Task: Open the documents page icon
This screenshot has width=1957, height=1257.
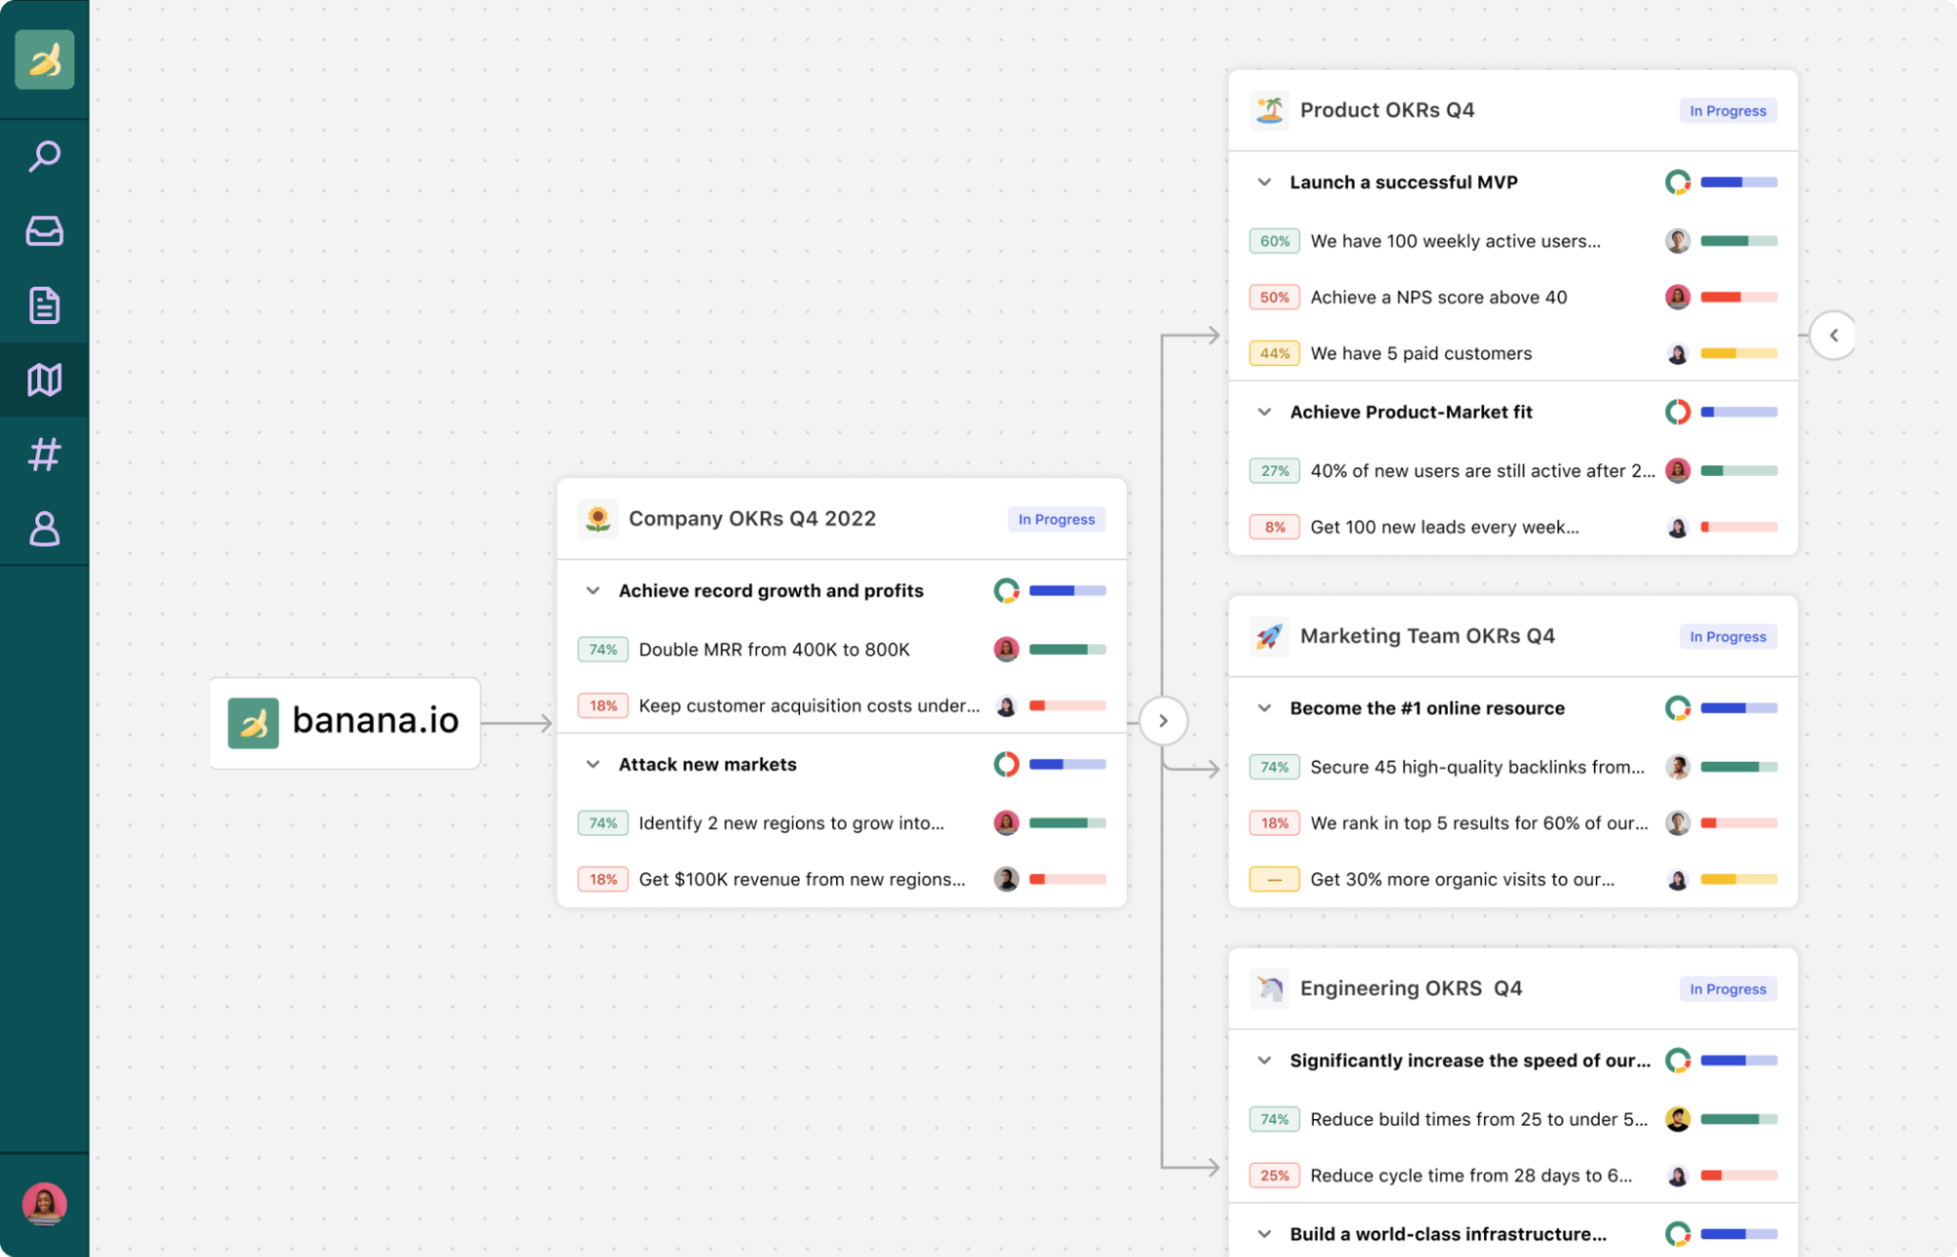Action: point(44,305)
